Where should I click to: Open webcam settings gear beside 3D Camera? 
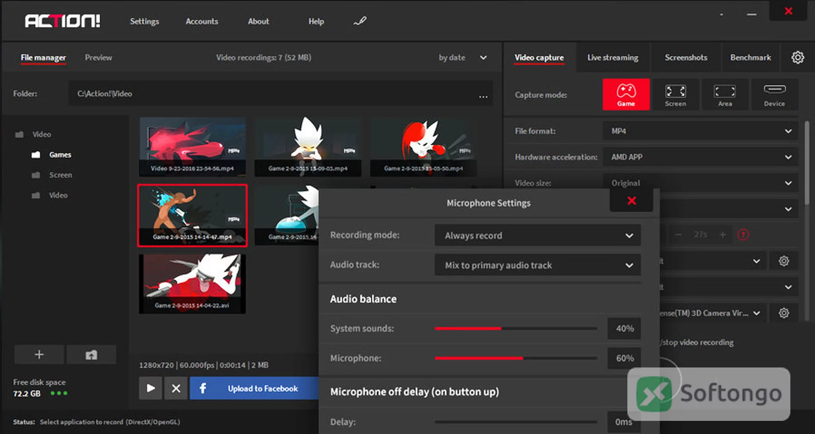pos(784,313)
